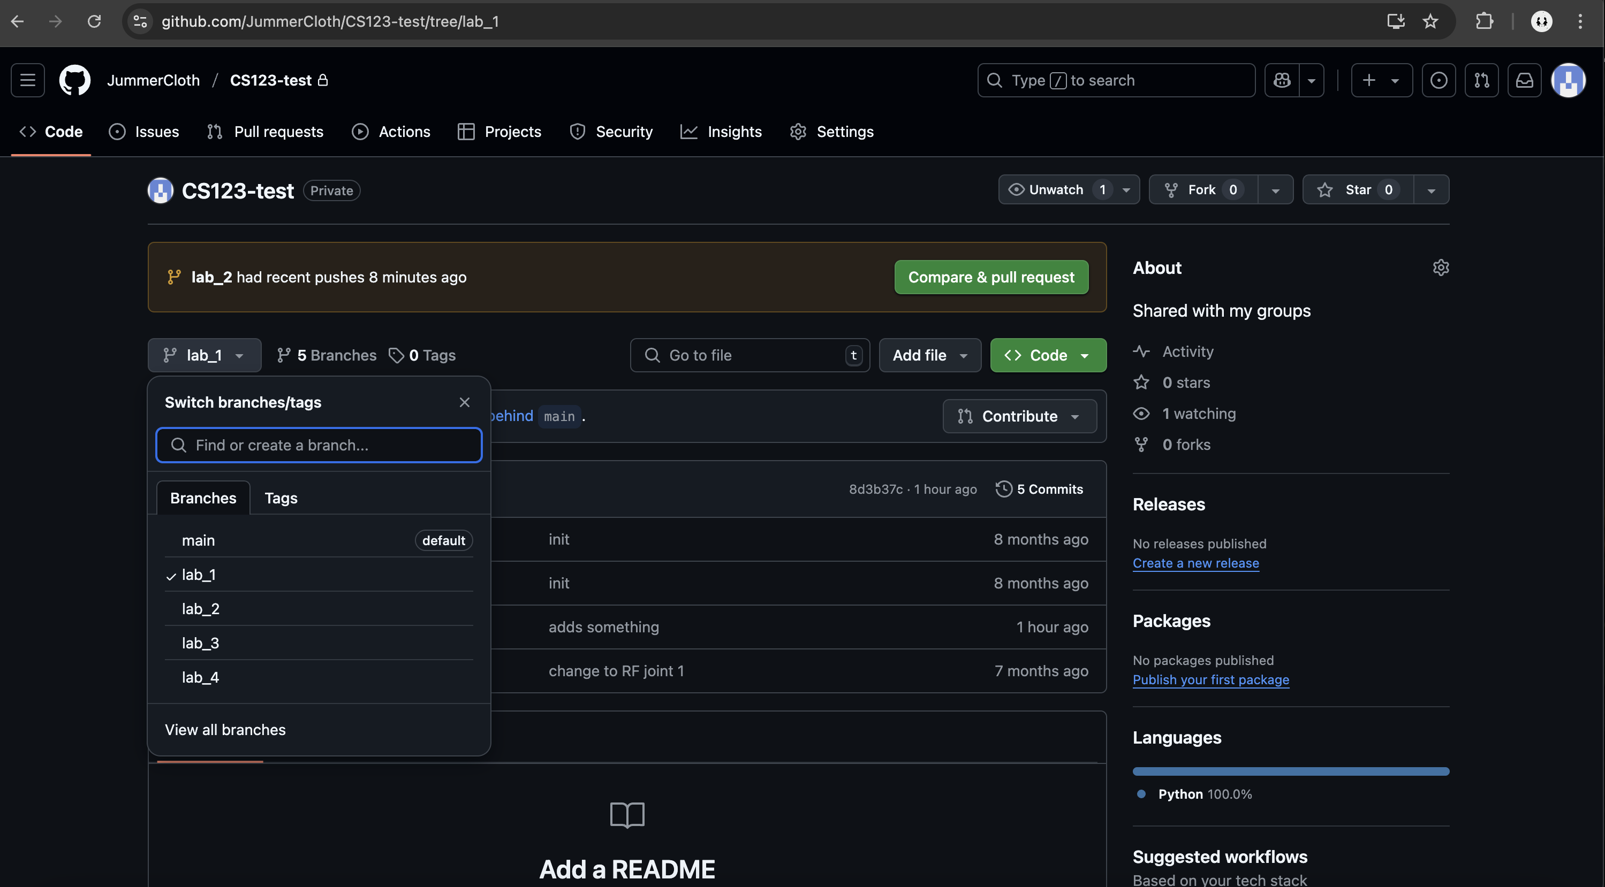Click Compare & pull request button
1605x887 pixels.
tap(991, 277)
